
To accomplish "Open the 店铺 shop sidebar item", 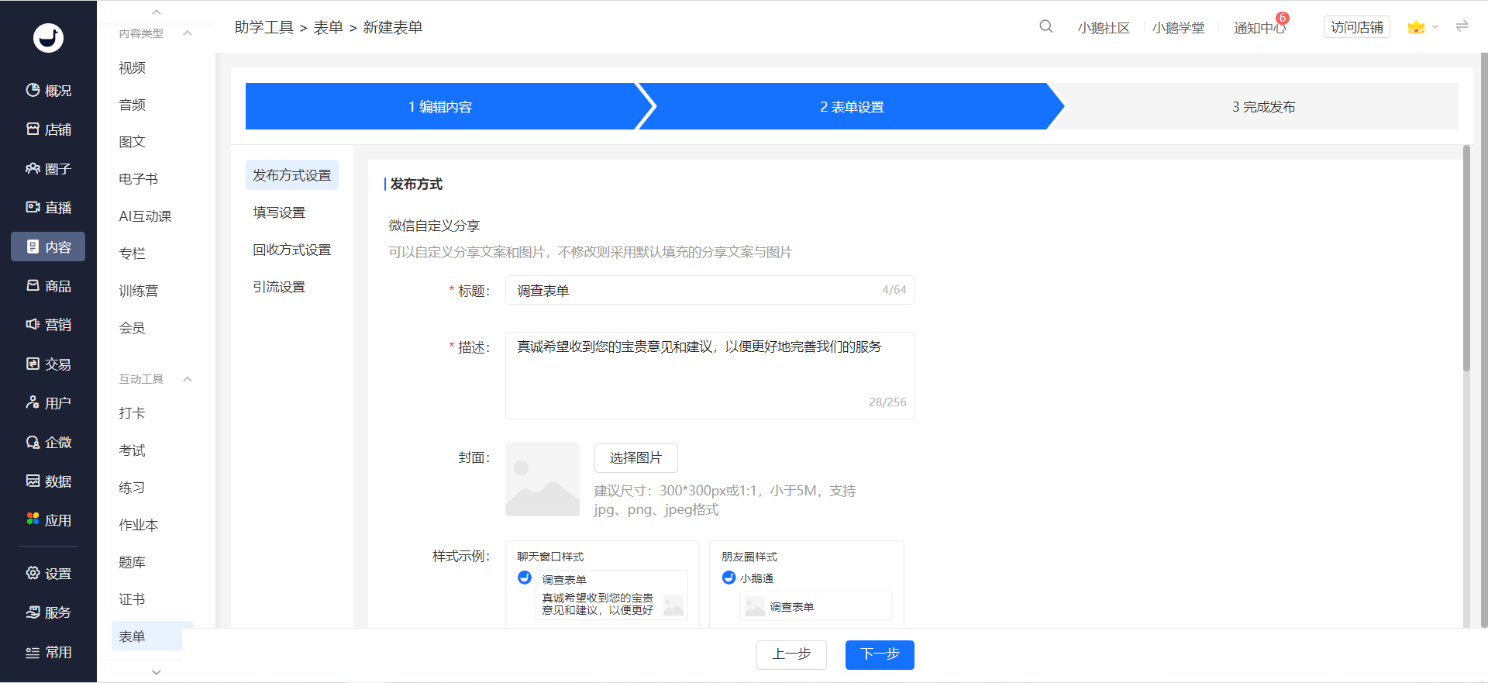I will coord(48,129).
